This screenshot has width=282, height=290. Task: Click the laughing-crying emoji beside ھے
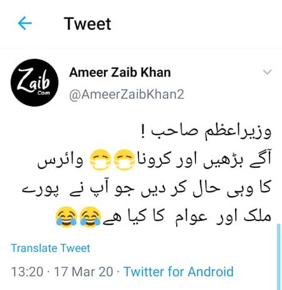(x=90, y=217)
